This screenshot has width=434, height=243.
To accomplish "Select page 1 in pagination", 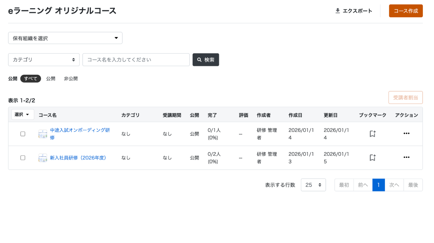I will click(x=379, y=185).
